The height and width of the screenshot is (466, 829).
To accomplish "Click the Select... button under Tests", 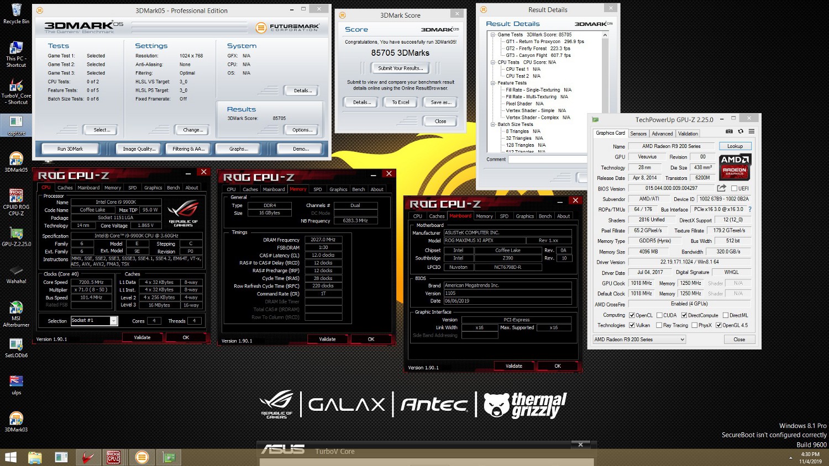I will click(x=102, y=130).
